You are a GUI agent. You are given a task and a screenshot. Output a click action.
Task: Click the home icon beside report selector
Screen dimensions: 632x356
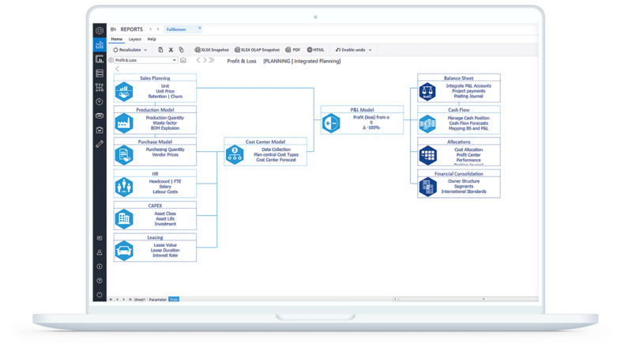pos(183,60)
